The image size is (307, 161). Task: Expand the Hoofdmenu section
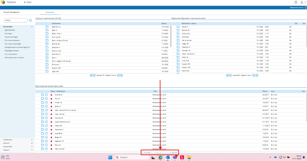point(32,140)
